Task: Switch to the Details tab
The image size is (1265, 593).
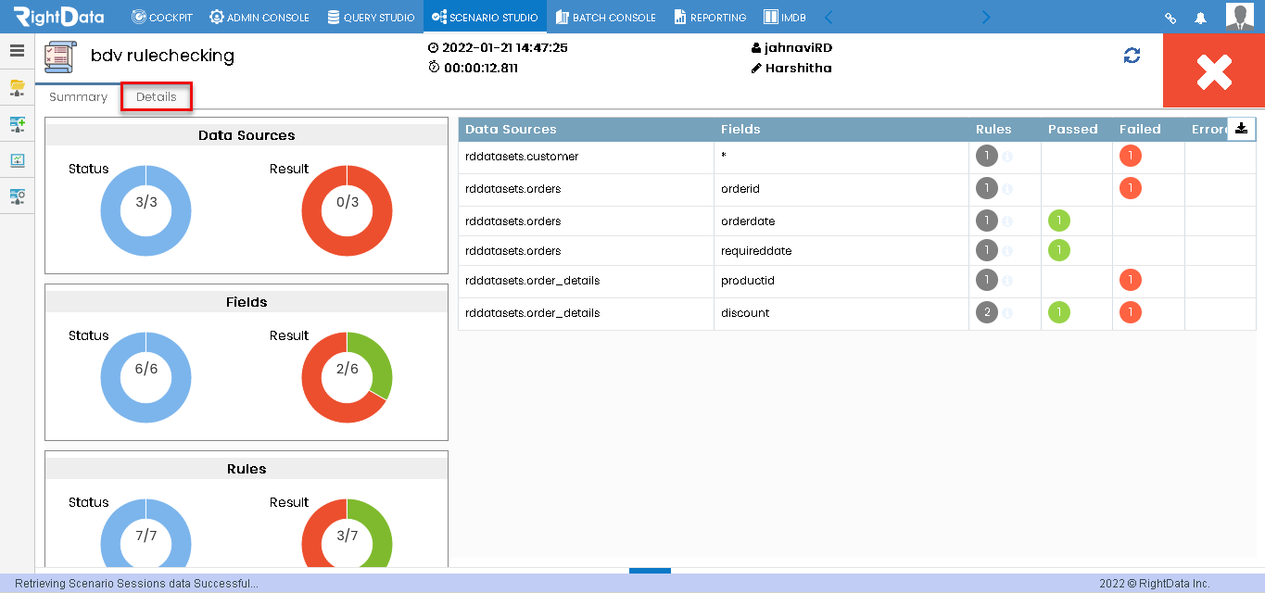Action: click(156, 96)
